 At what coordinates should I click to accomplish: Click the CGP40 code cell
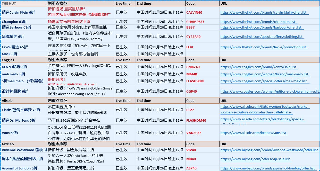pos(203,91)
